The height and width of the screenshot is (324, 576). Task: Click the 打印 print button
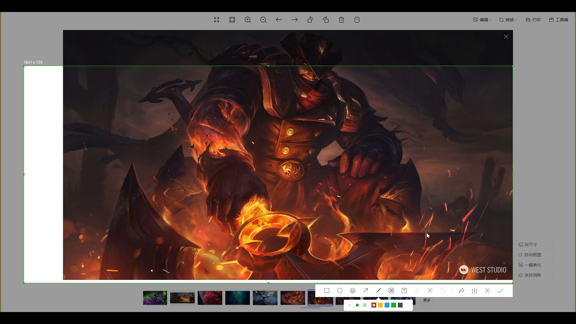[x=533, y=20]
